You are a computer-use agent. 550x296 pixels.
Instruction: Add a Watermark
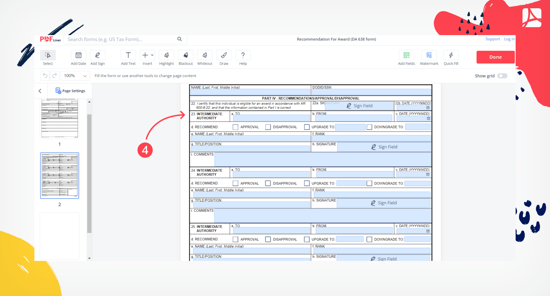tap(429, 58)
